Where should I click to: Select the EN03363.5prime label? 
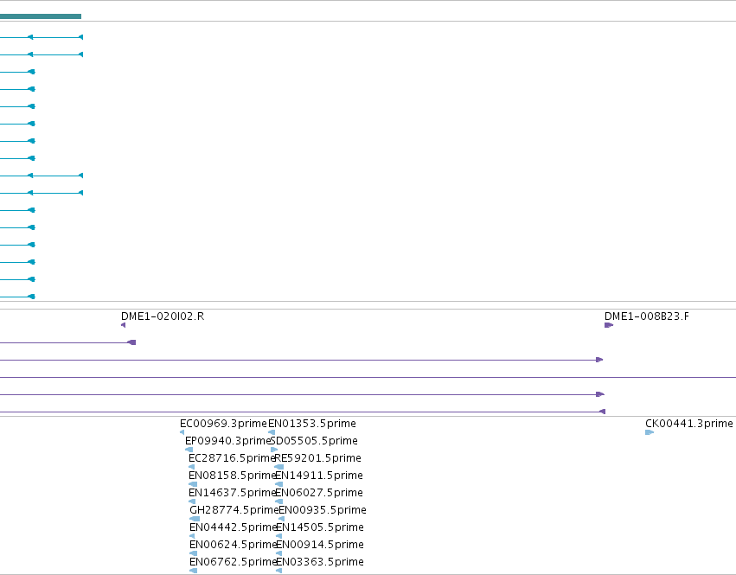[x=320, y=562]
